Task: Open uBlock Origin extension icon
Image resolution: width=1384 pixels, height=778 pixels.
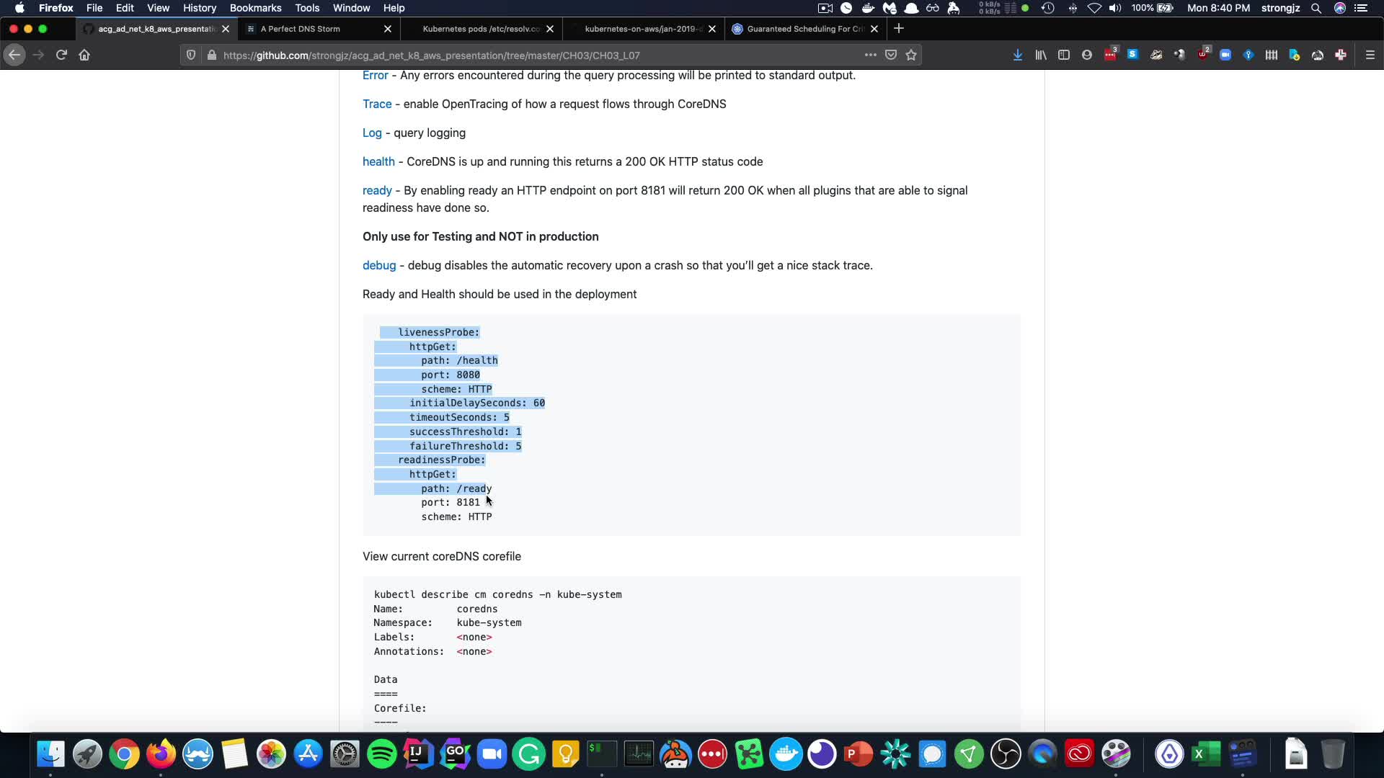Action: pyautogui.click(x=1202, y=55)
